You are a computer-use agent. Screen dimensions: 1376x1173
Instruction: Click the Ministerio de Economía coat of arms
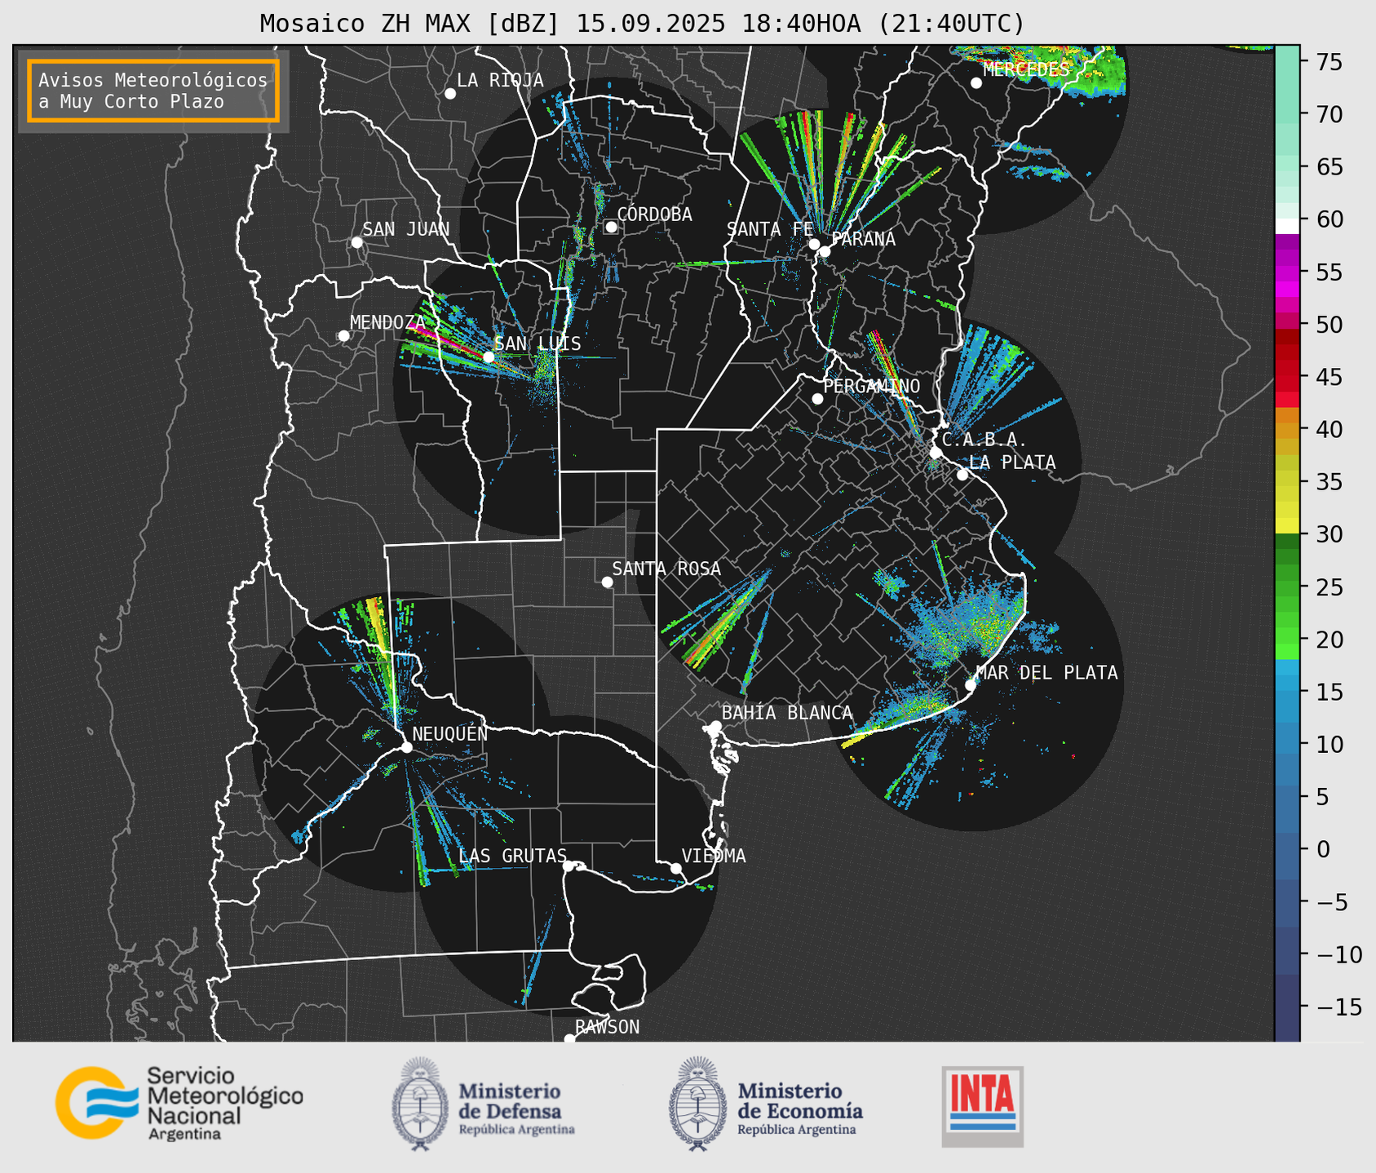point(698,1104)
